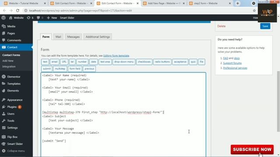Insert a multistep tag

pos(60,69)
